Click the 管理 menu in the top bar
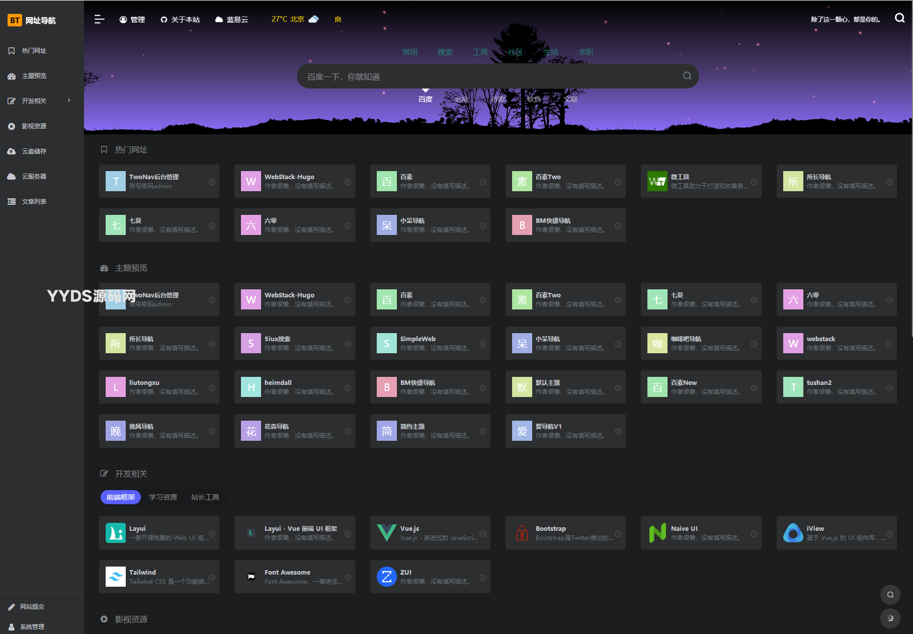 click(132, 20)
